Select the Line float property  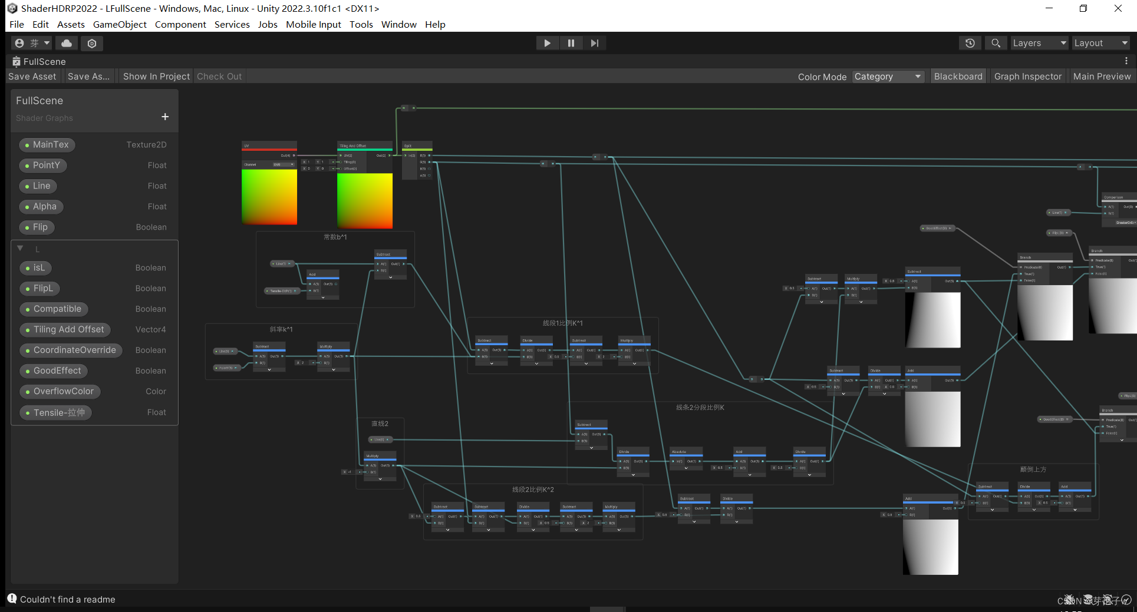click(38, 186)
